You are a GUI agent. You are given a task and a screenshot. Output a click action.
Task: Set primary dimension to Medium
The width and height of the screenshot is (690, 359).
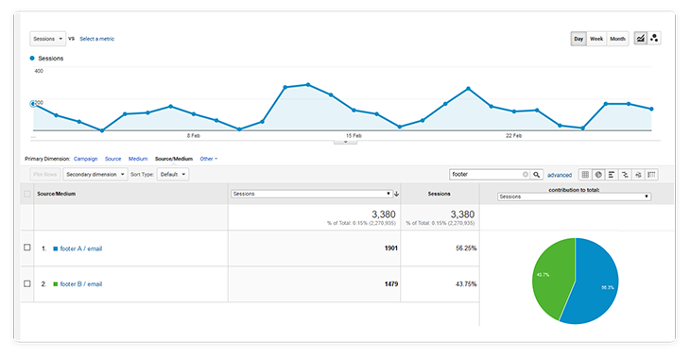pos(138,159)
